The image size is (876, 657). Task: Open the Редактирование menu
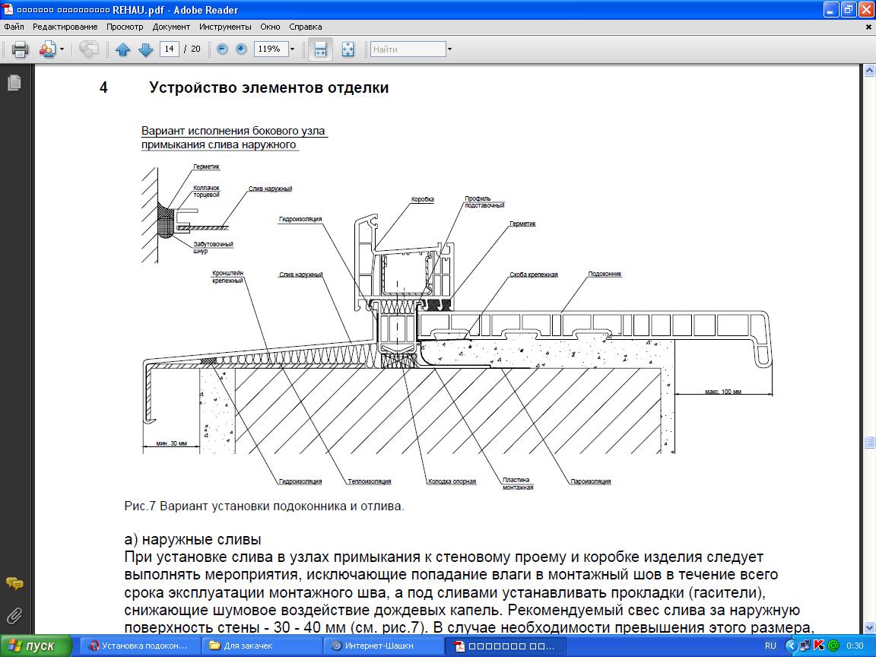tap(65, 27)
